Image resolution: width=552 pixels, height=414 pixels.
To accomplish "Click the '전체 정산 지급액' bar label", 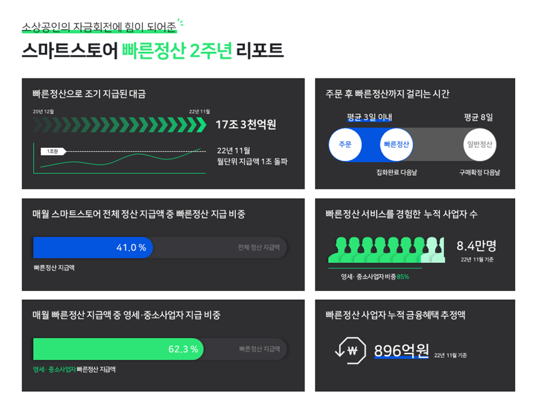I will [259, 247].
